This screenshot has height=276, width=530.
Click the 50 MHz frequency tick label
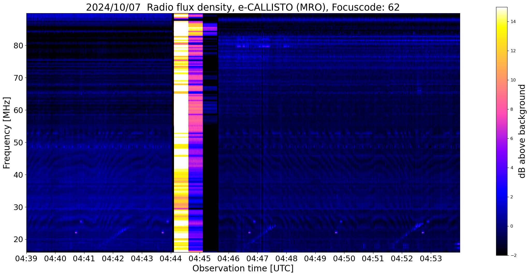pos(18,143)
